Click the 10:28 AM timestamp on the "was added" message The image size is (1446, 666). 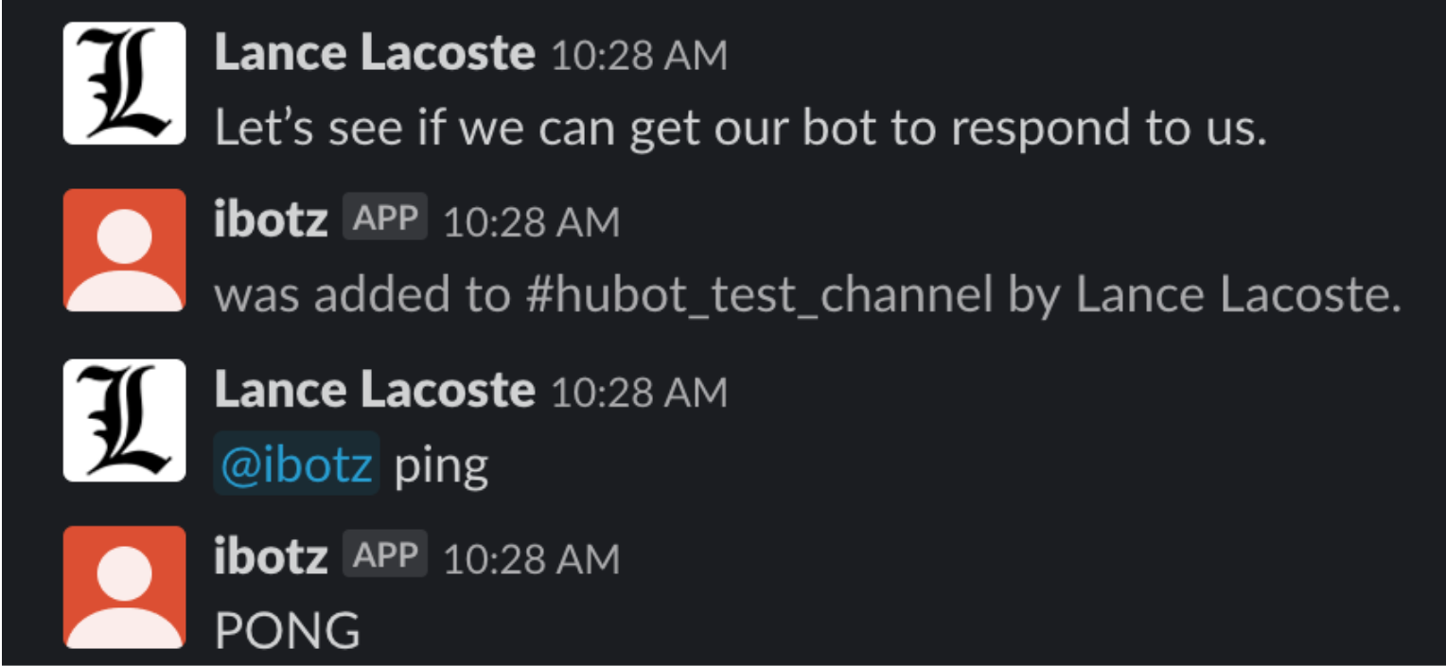[531, 222]
